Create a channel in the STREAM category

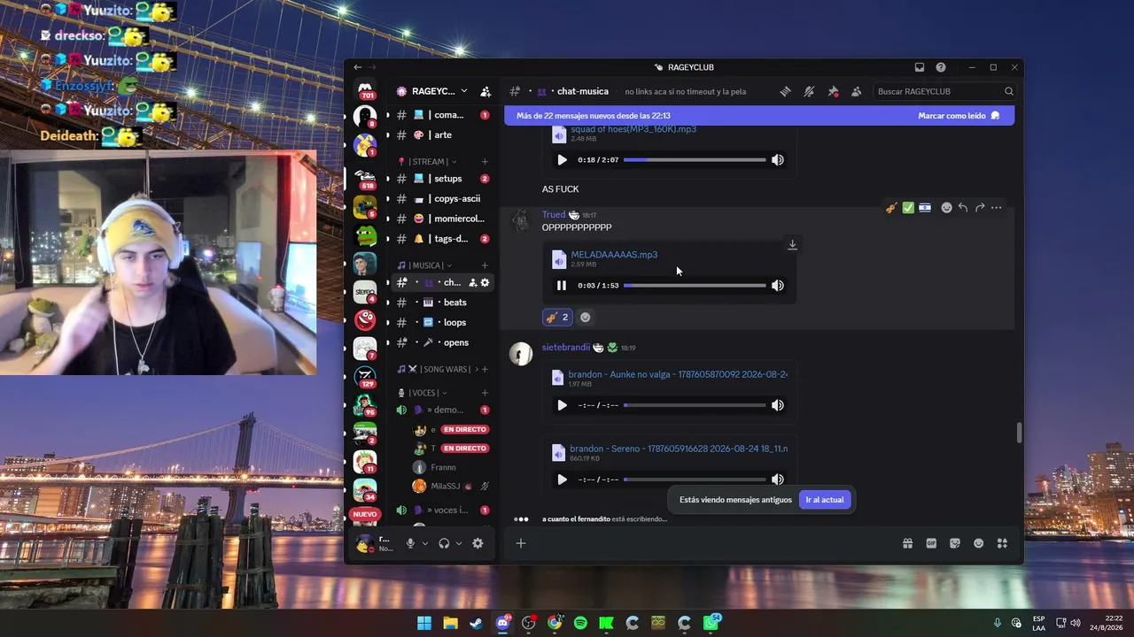pyautogui.click(x=485, y=162)
